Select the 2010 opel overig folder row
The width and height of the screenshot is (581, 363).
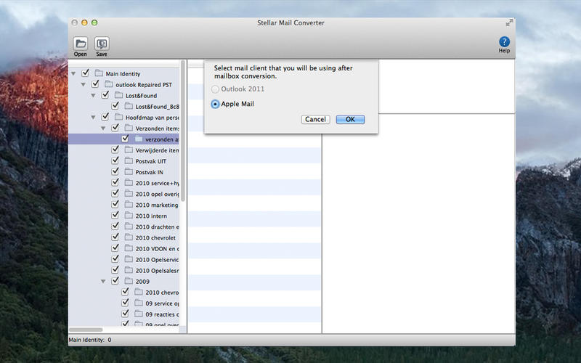[124, 194]
